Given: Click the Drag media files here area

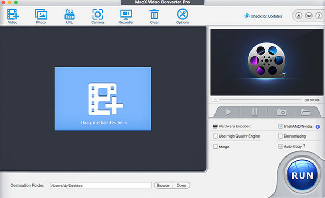Looking at the screenshot, I should [x=103, y=99].
